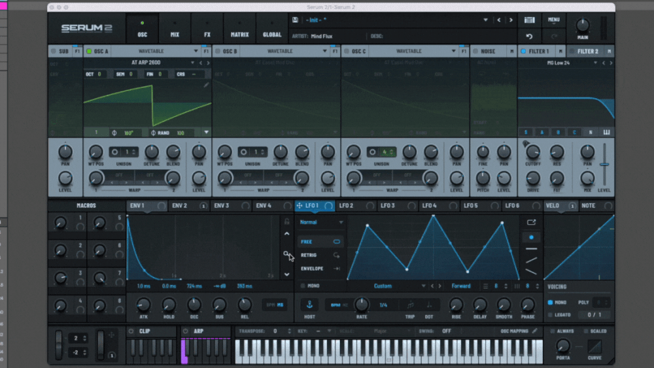Screen dimensions: 654x368
Task: Select the LFO rising ramp shape tool
Action: 531,260
